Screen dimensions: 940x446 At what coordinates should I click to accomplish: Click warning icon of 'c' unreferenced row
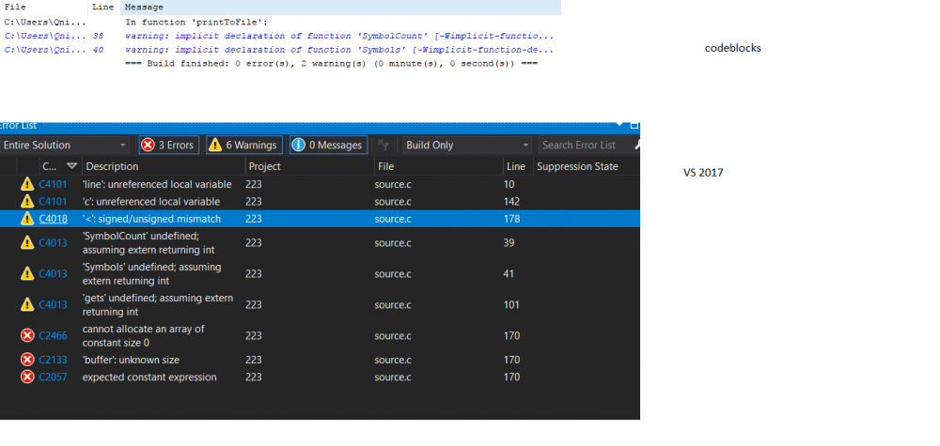(x=27, y=202)
